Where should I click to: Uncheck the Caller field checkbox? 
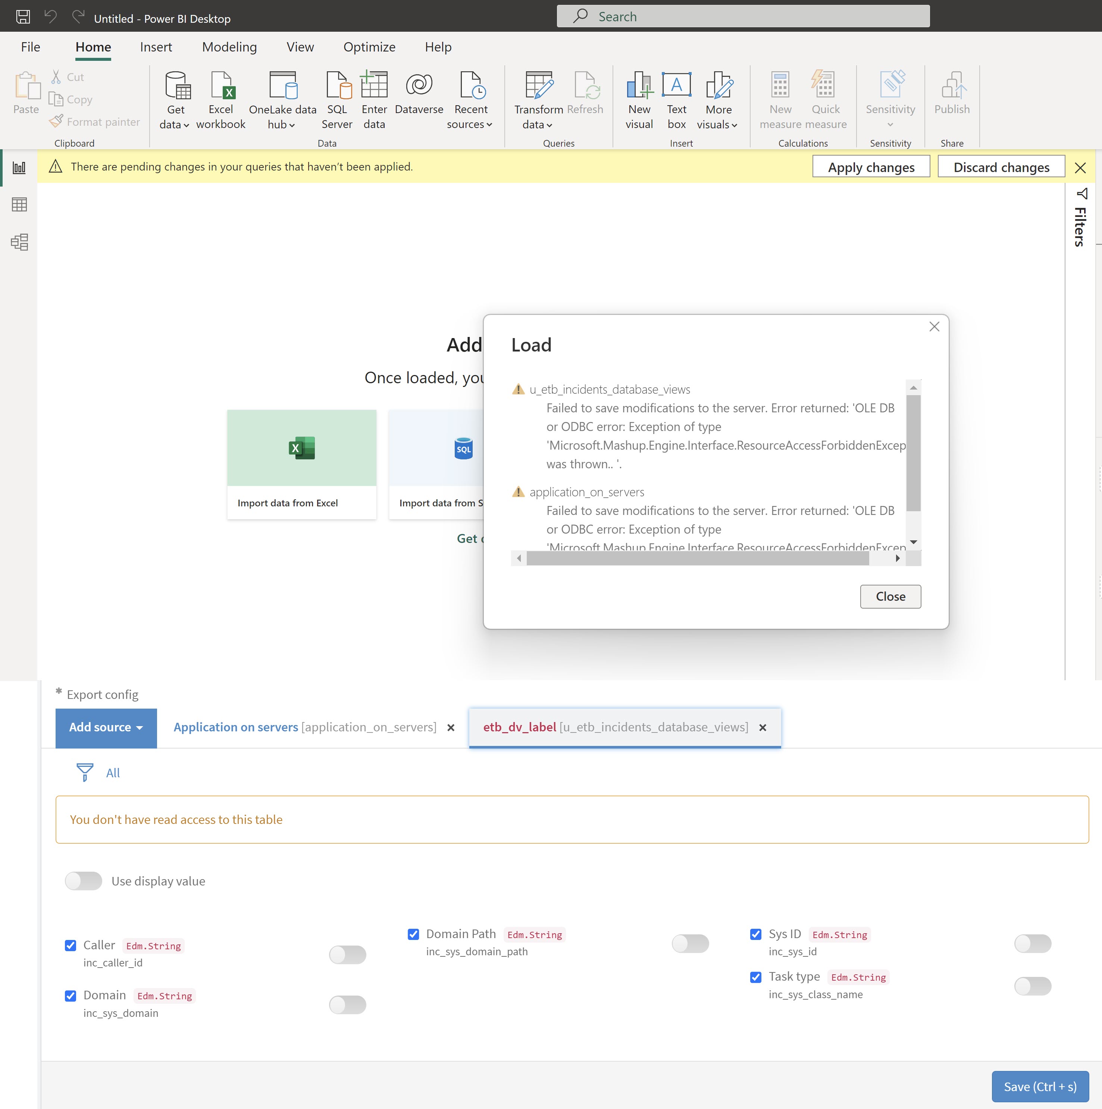[x=71, y=946]
